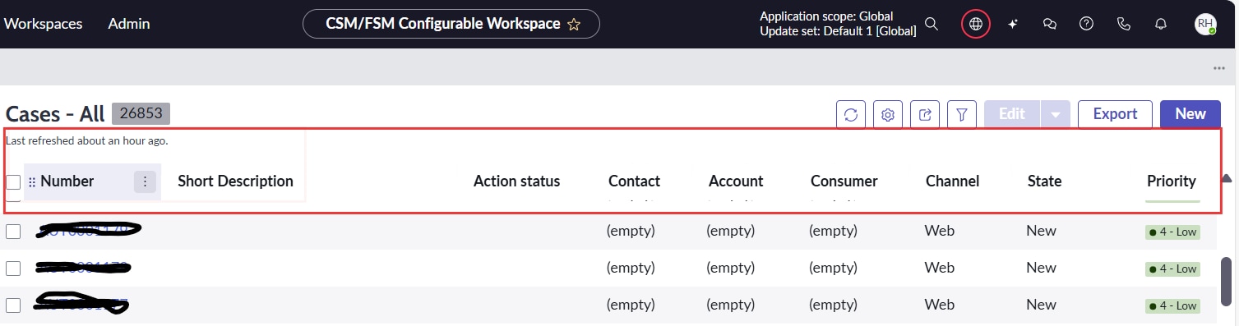This screenshot has width=1239, height=326.
Task: Click the Export button
Action: click(x=1115, y=114)
